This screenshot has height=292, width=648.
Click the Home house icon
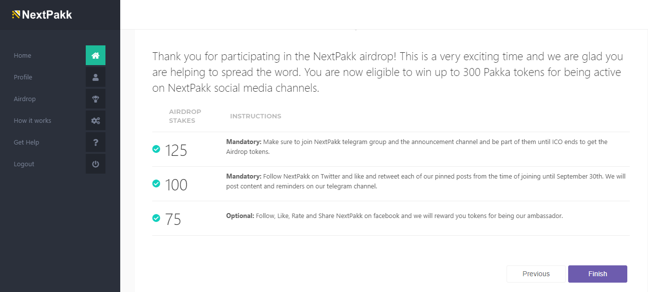[x=96, y=55]
